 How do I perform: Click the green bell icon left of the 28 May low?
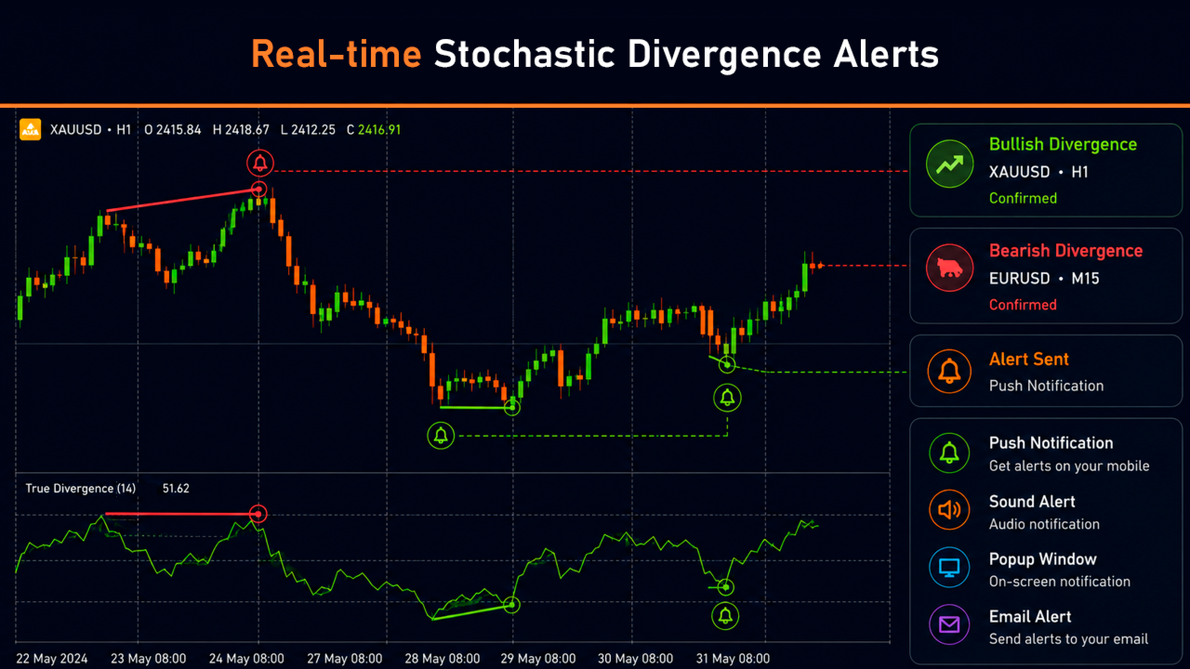point(441,435)
